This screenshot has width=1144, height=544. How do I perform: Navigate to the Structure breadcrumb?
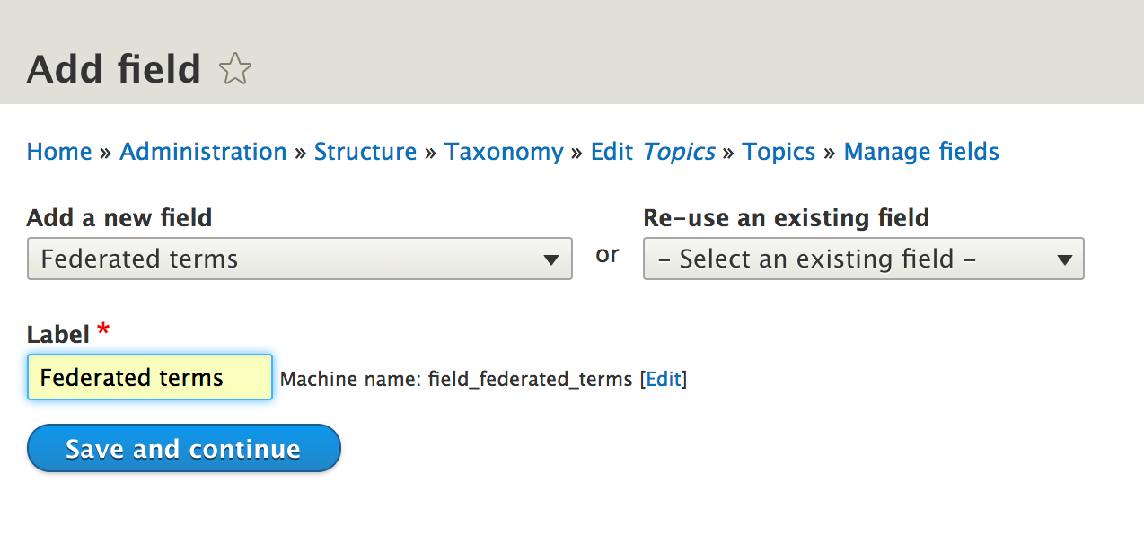point(365,152)
